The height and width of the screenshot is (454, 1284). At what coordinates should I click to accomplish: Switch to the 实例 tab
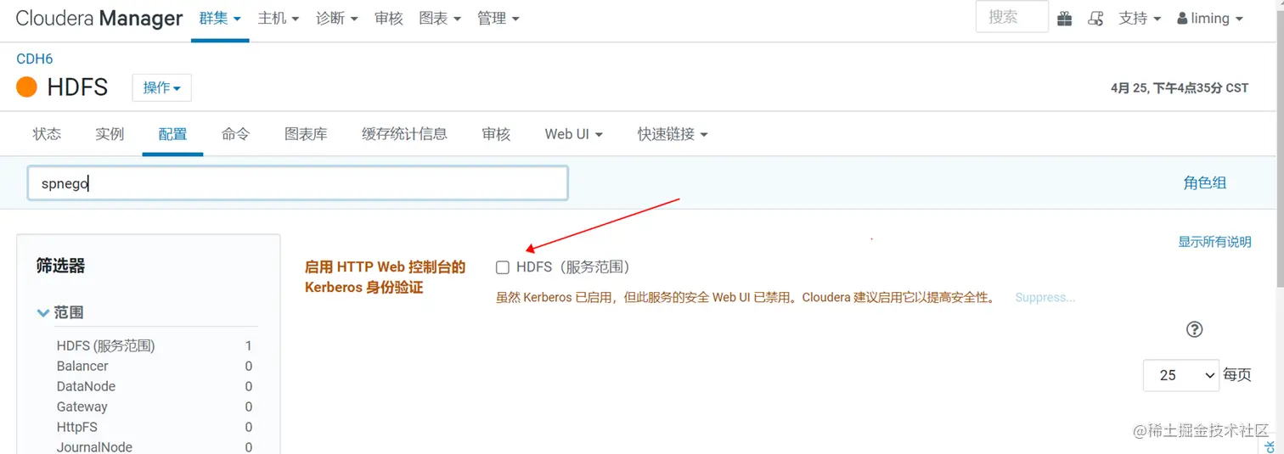pos(110,134)
